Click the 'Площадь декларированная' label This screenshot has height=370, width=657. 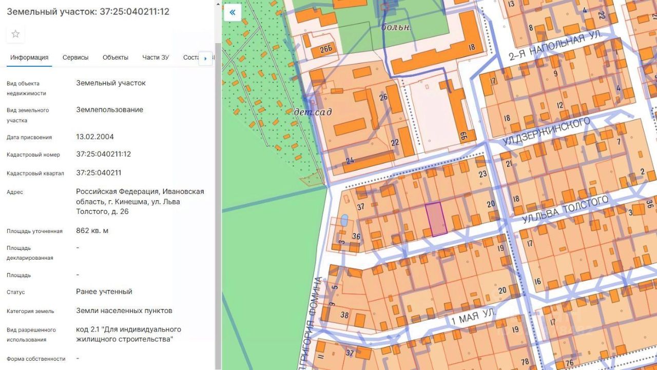click(30, 253)
